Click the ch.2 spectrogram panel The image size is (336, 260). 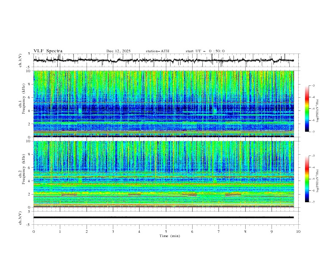tap(163, 174)
